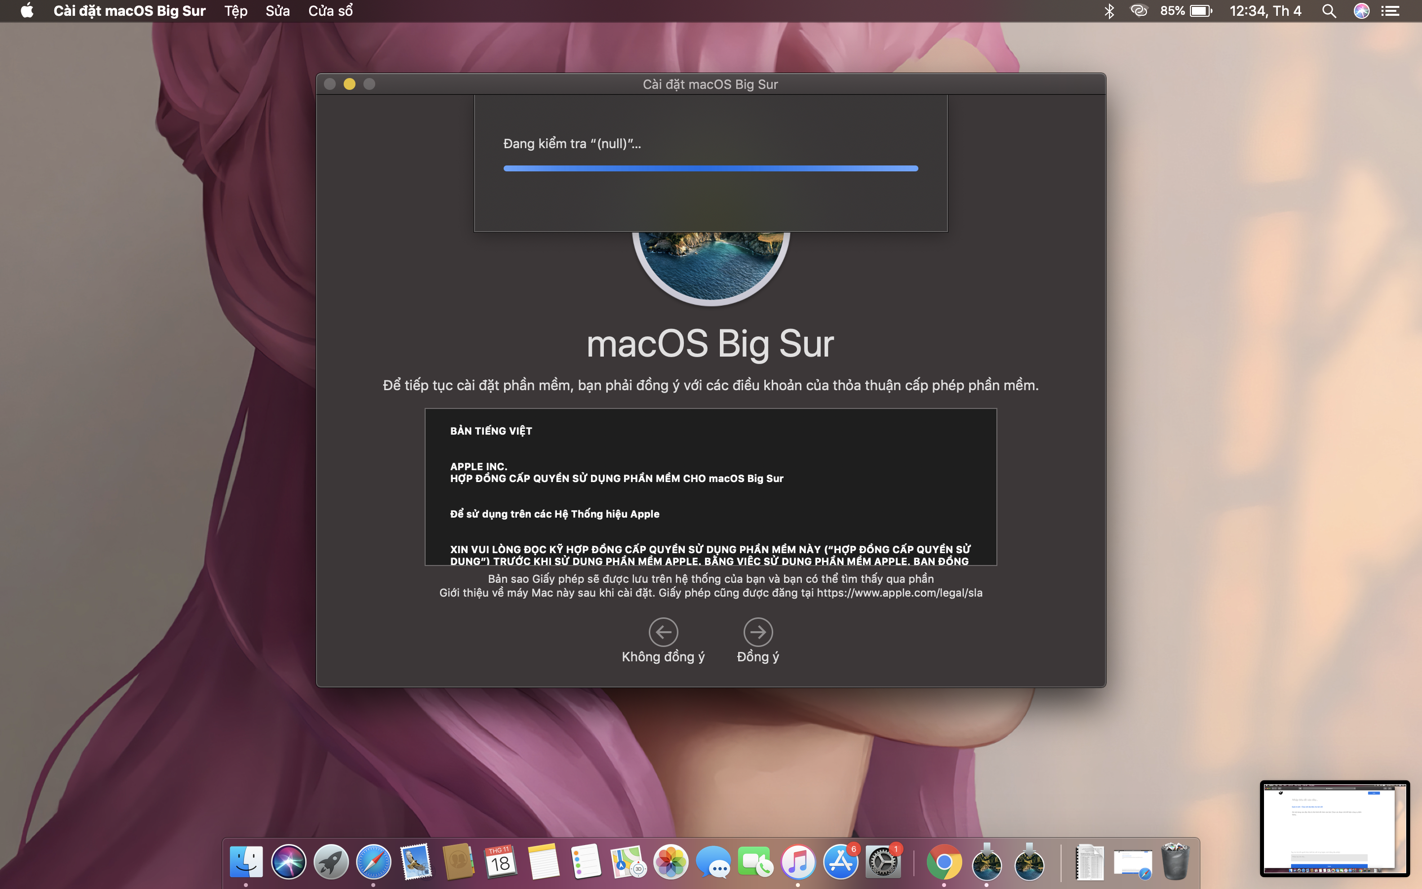The width and height of the screenshot is (1422, 889).
Task: Activate Siri from the menu bar
Action: [x=1361, y=10]
